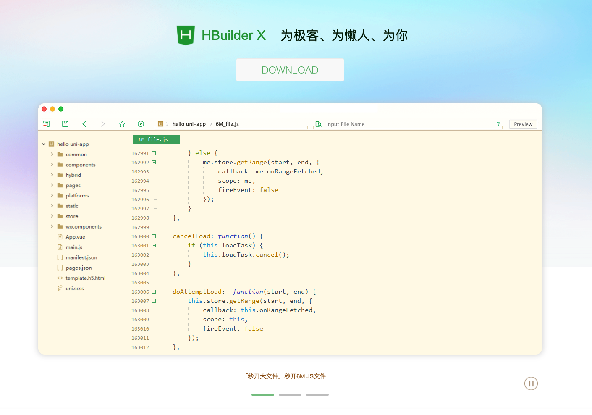Viewport: 592px width, 415px height.
Task: Click the Save icon
Action: tap(65, 123)
